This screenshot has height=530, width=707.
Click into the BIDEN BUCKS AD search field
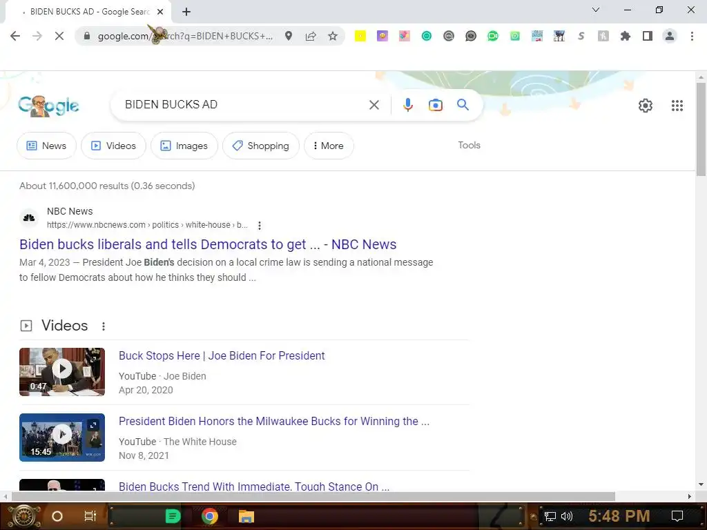coord(244,105)
